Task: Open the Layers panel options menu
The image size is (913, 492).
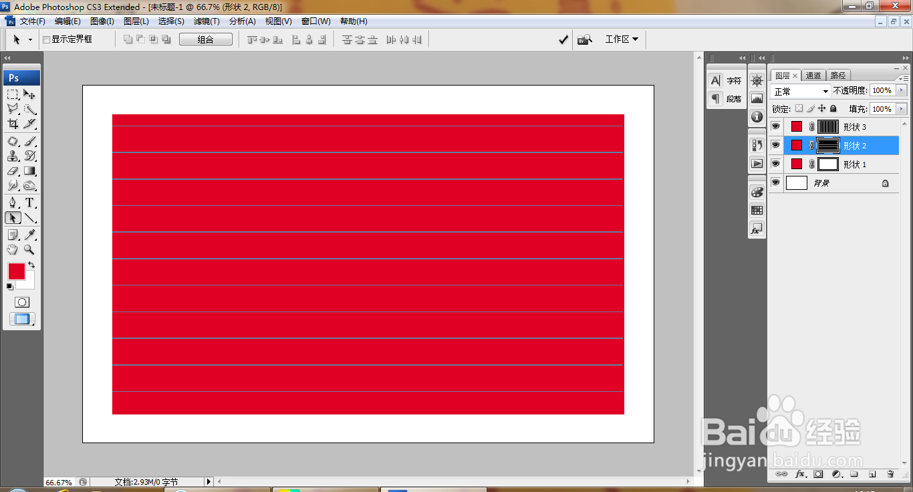Action: point(904,78)
